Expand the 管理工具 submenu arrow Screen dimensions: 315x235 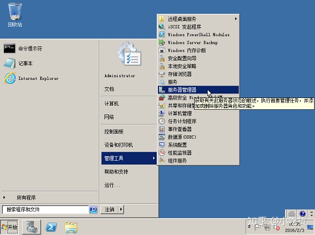154,158
